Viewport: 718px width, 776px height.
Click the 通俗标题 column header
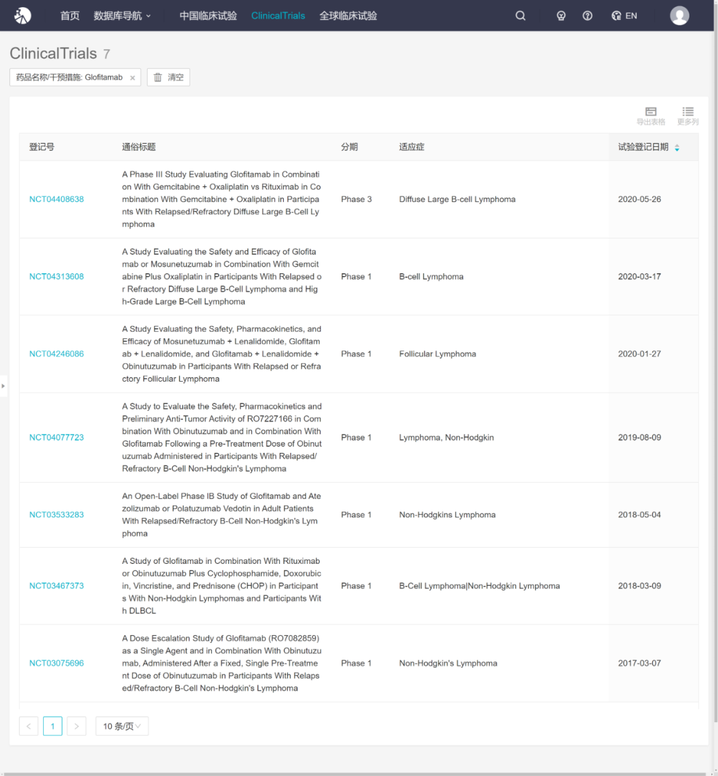tap(139, 147)
